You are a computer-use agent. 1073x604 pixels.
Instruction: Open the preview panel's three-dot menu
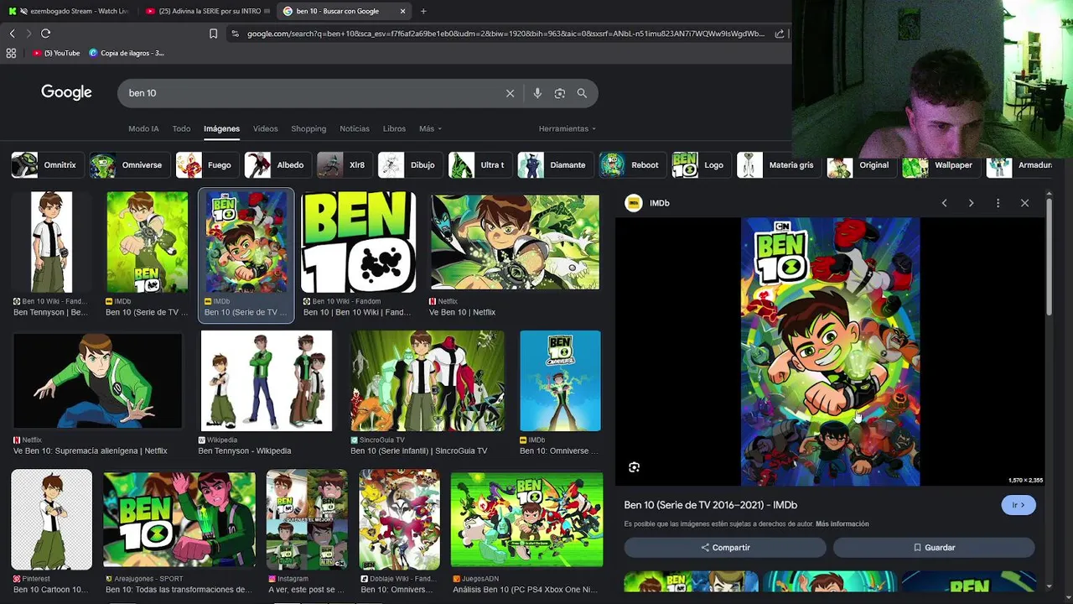tap(998, 203)
